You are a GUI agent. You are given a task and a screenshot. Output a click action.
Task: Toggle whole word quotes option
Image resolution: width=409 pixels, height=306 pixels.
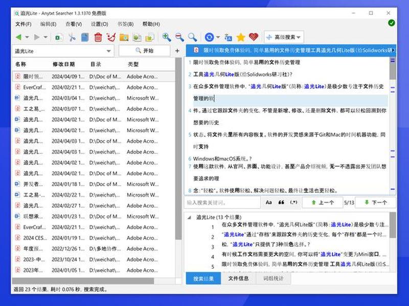pyautogui.click(x=281, y=202)
